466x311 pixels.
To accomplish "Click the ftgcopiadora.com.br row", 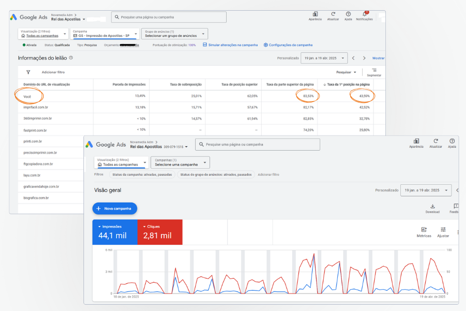I will (x=51, y=164).
